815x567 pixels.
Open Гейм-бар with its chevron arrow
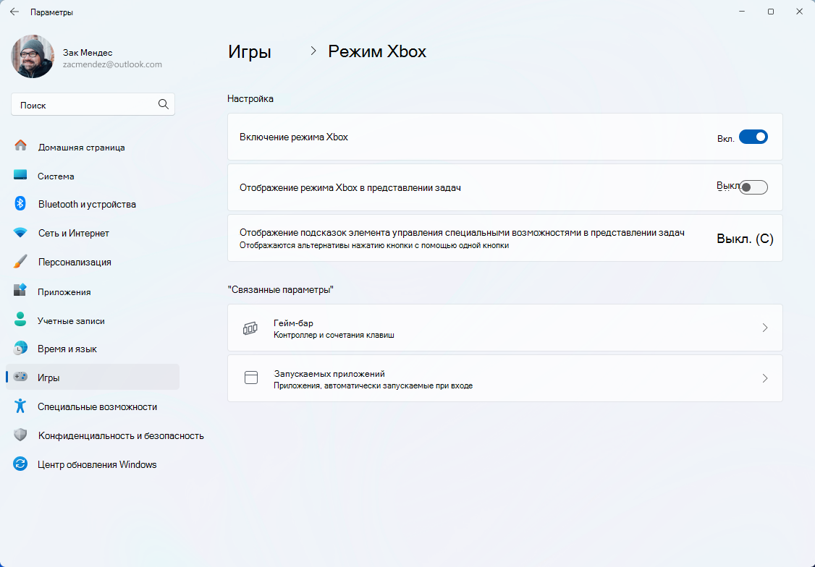(x=764, y=328)
